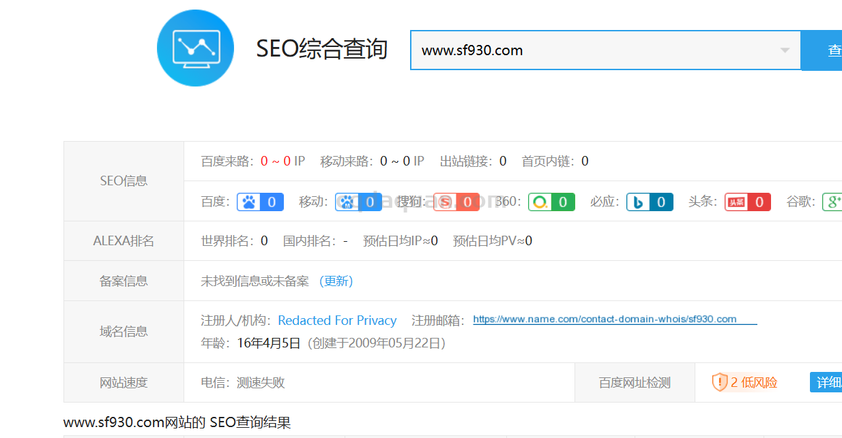This screenshot has height=438, width=842.
Task: Expand the domain input dropdown arrow
Action: 785,50
